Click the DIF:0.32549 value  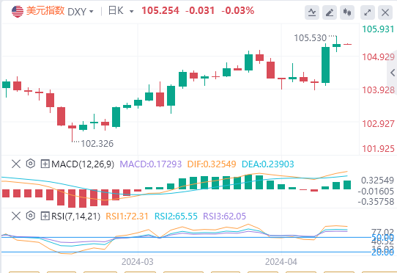pos(212,164)
